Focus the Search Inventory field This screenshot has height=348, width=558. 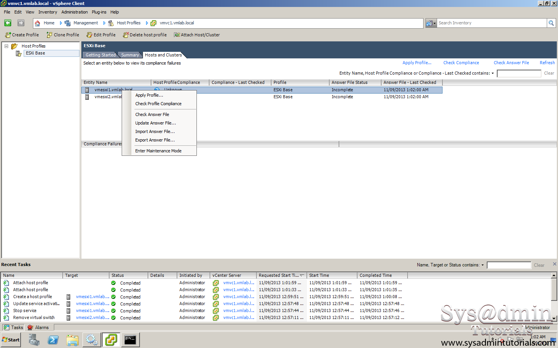coord(492,23)
